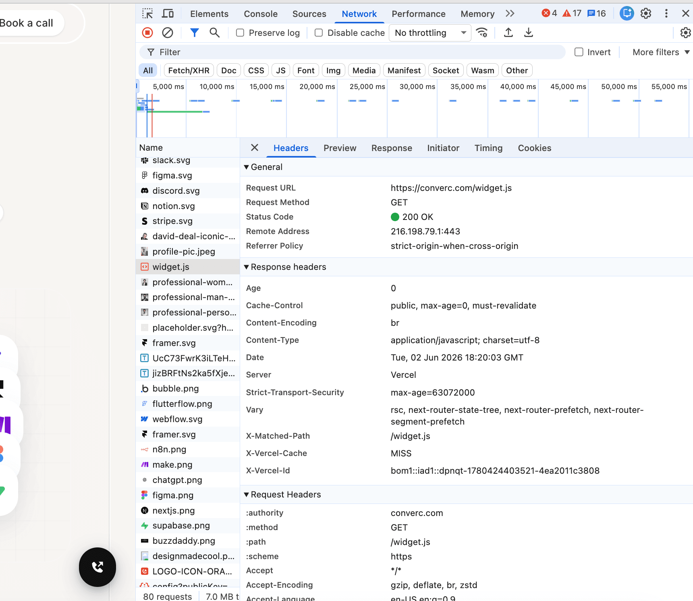The image size is (693, 601).
Task: Import HAR file upload icon
Action: pos(508,33)
